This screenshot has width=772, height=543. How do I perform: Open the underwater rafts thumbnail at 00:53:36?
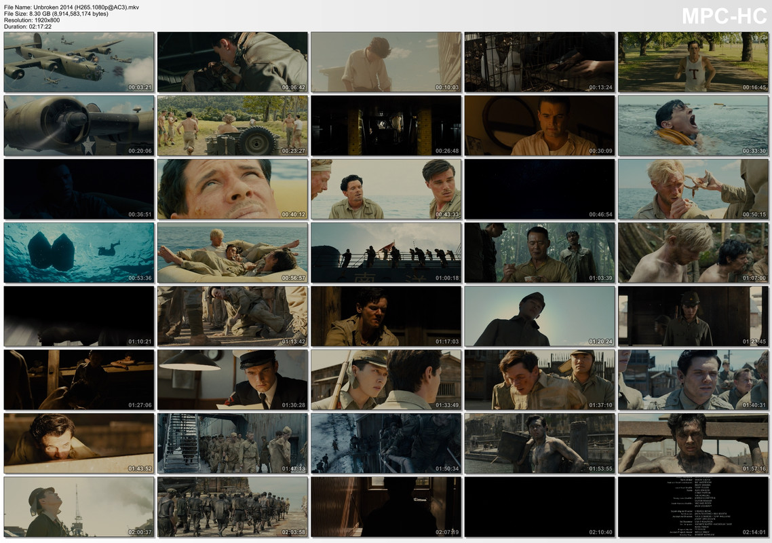click(x=79, y=252)
